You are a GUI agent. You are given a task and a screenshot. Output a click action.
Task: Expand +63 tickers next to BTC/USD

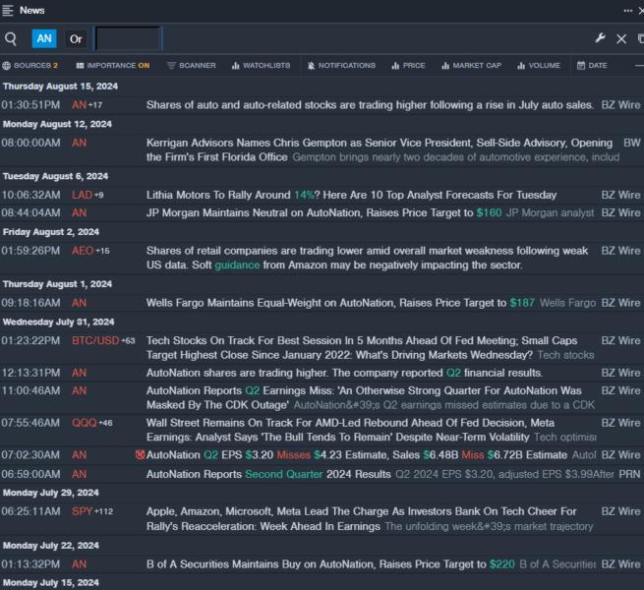point(128,340)
